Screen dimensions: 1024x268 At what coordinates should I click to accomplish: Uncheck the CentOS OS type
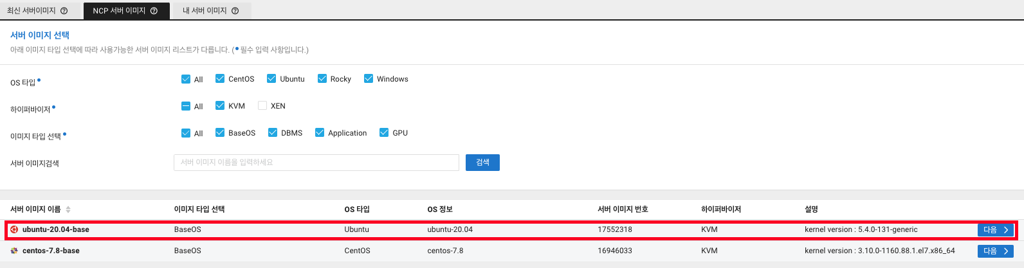click(x=220, y=78)
